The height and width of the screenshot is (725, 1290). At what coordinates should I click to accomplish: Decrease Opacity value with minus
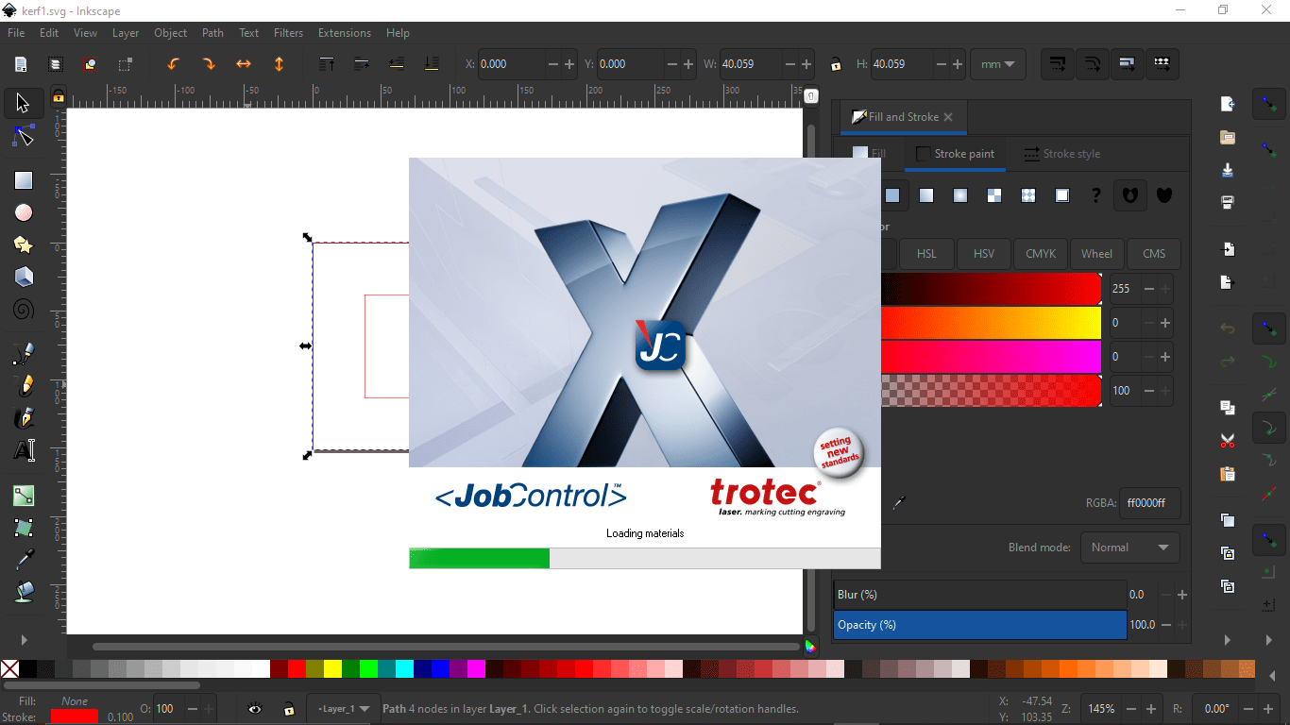[1165, 625]
